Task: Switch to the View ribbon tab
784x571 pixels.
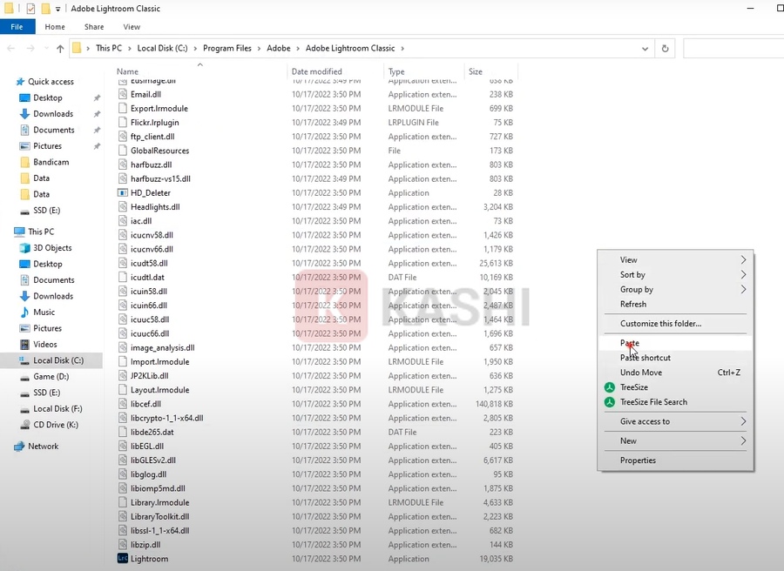Action: point(132,27)
